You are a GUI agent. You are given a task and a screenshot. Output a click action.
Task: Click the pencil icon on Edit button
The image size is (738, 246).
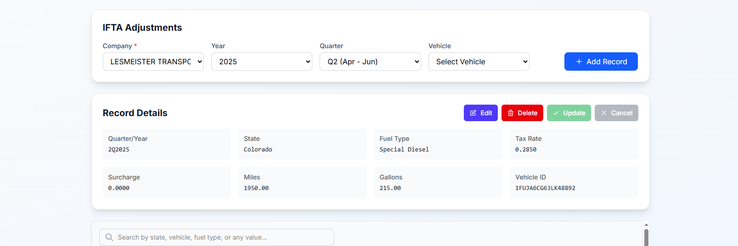click(473, 113)
